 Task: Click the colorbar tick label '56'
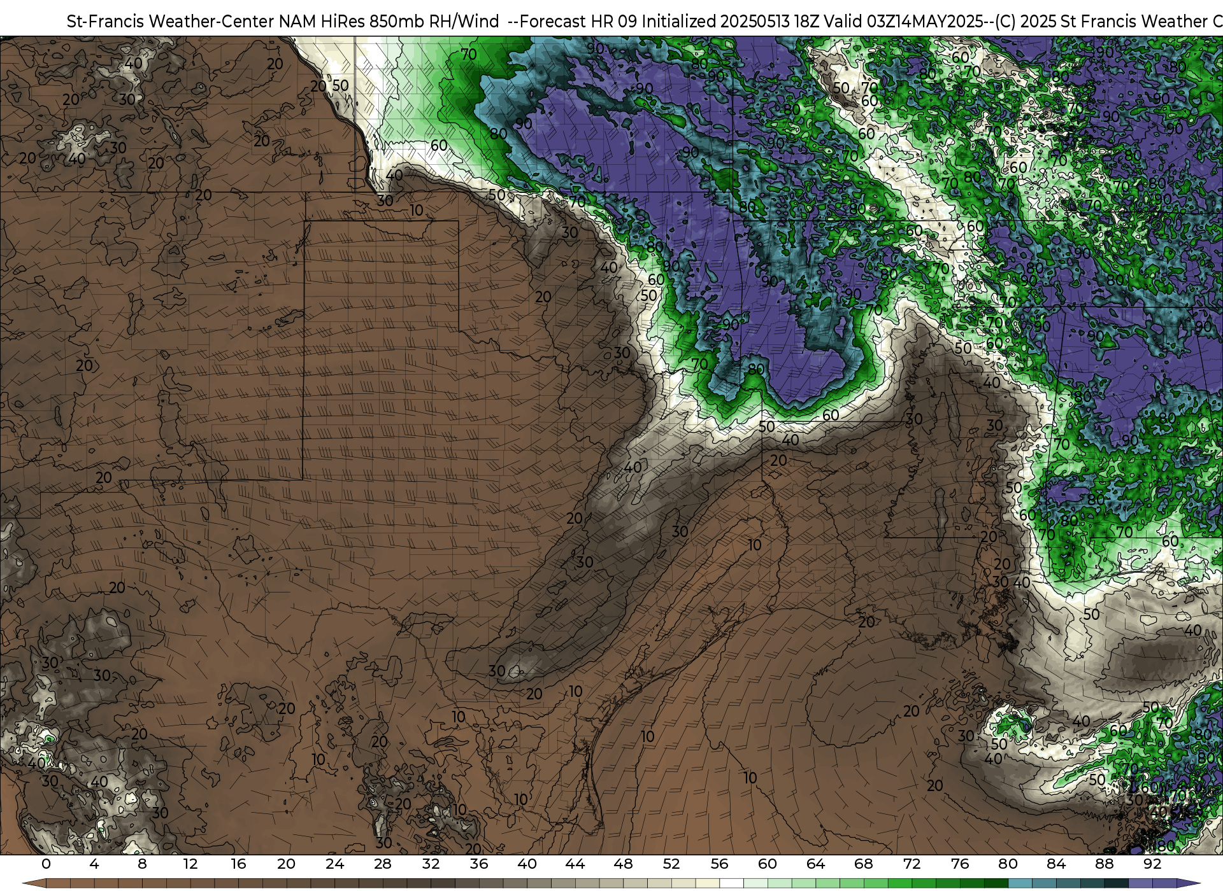[719, 864]
